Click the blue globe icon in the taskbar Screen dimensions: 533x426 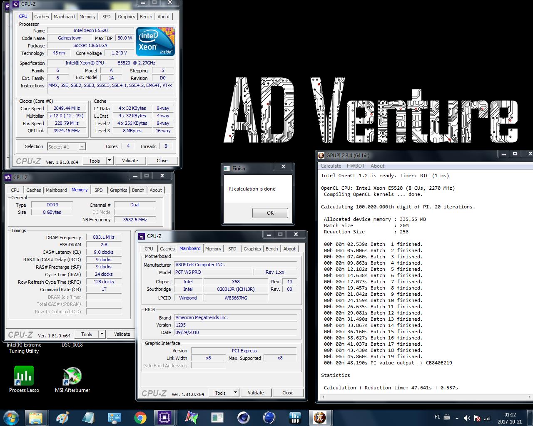[269, 417]
